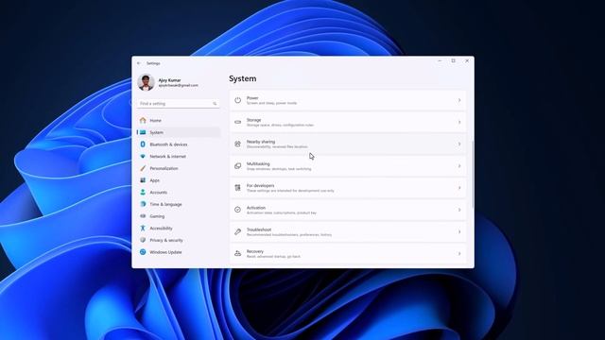Click the Time & language globe icon
605x340 pixels.
tap(143, 204)
